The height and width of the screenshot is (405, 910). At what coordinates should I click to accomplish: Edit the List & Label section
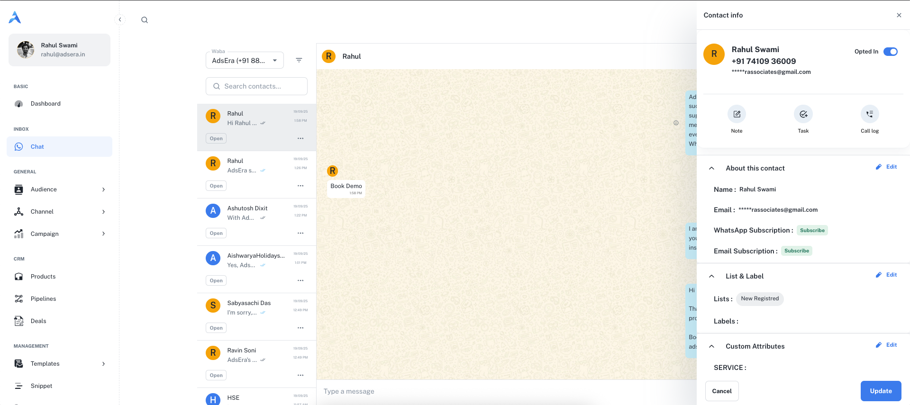886,275
